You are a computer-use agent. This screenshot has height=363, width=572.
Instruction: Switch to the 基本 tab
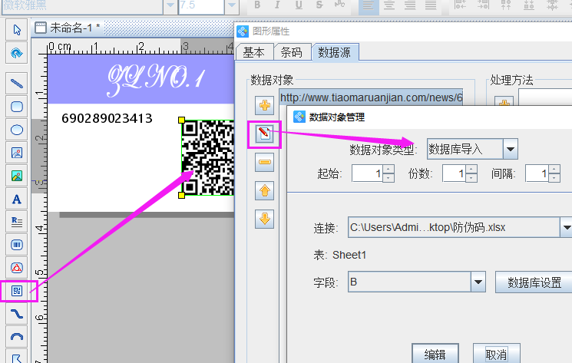click(x=253, y=53)
